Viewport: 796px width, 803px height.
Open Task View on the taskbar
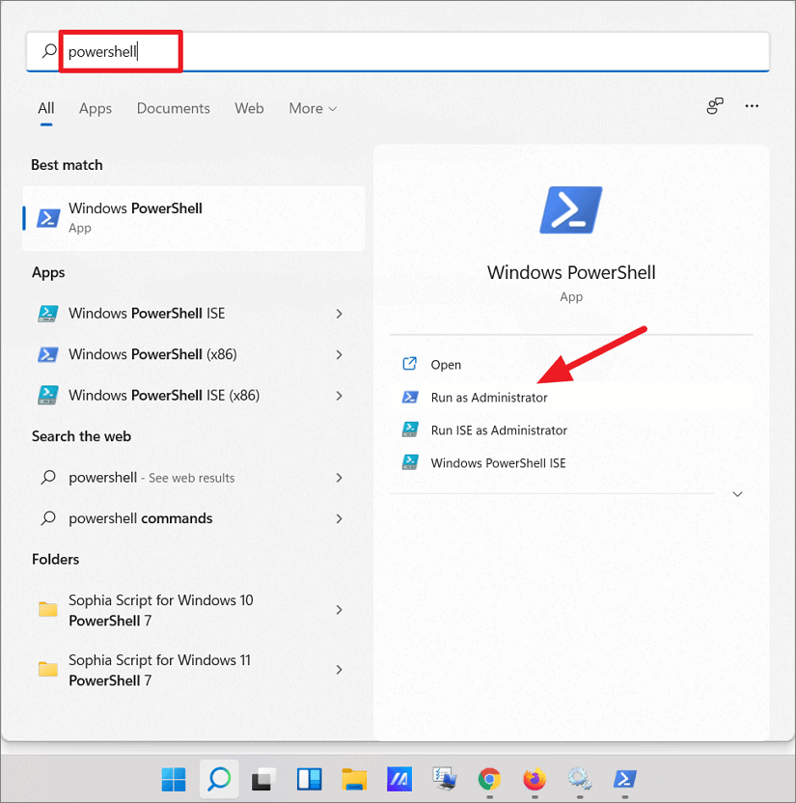pos(264,780)
